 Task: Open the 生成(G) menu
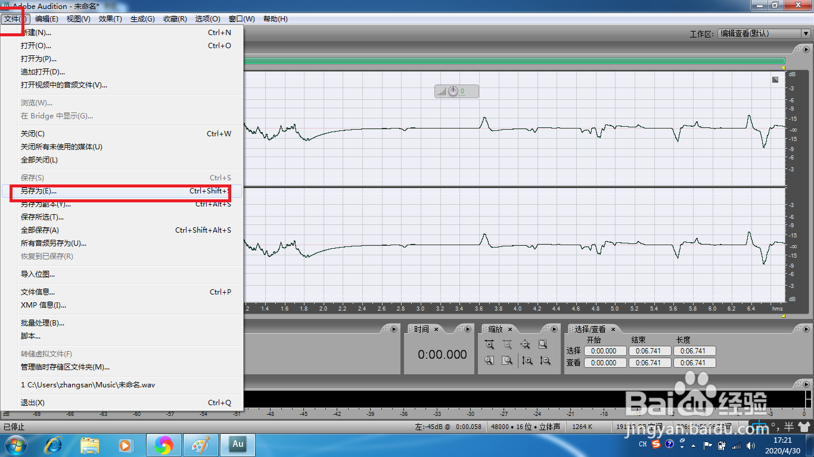point(142,19)
